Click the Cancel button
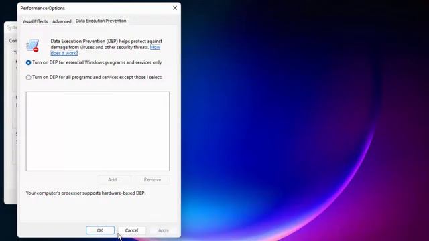 [x=131, y=230]
